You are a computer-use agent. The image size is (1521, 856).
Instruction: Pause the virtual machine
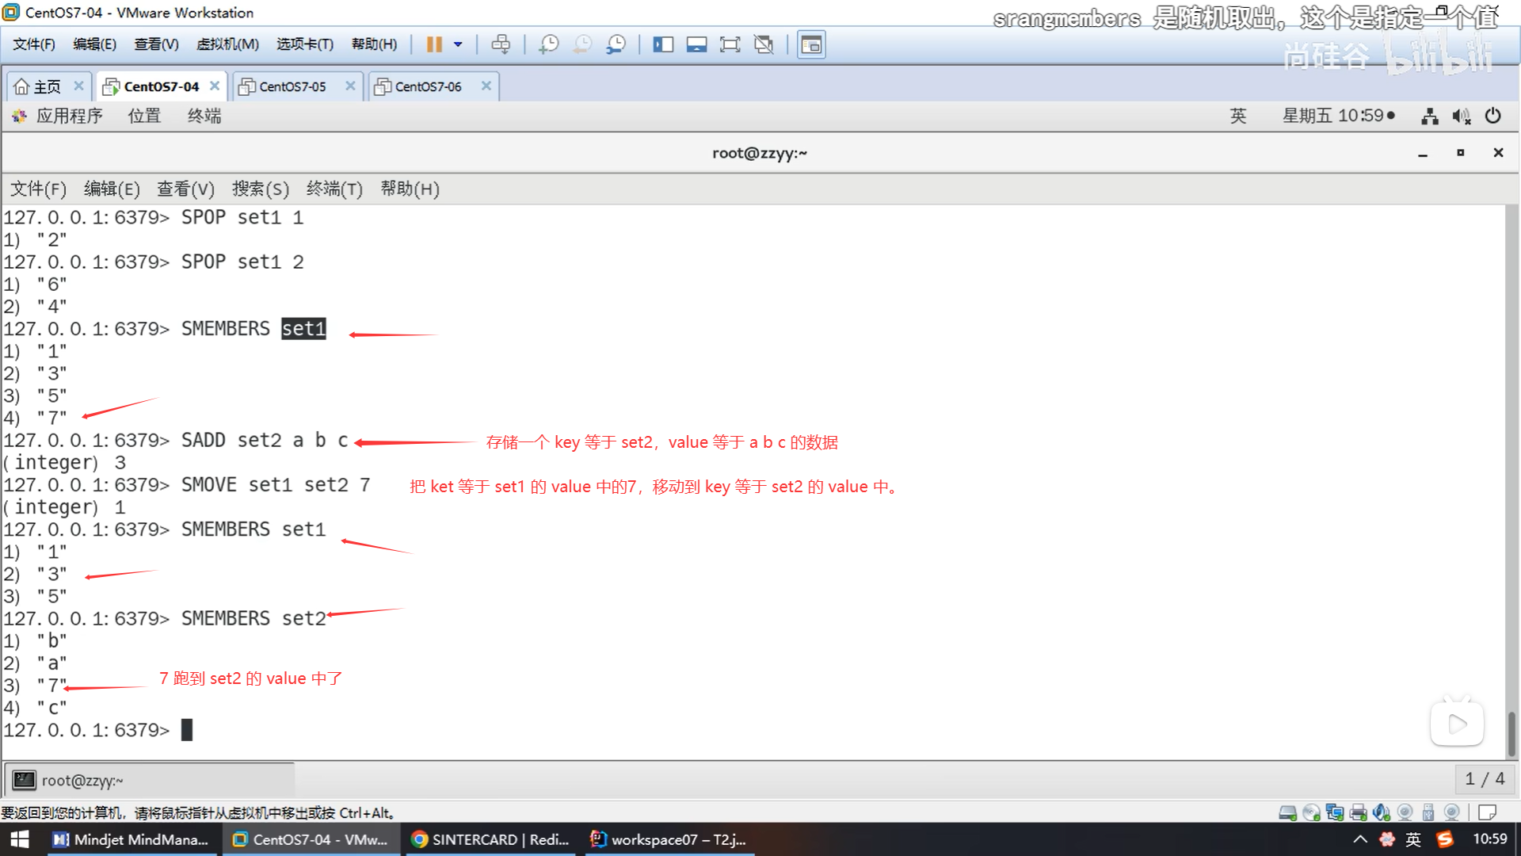pyautogui.click(x=433, y=44)
